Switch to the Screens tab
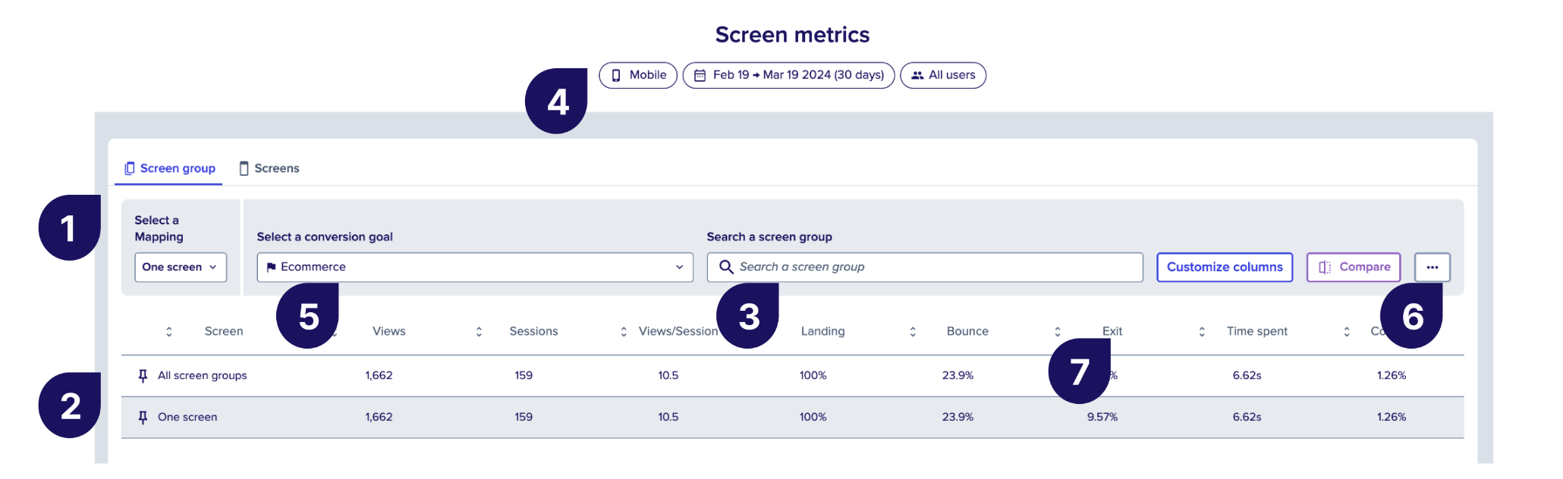 click(x=269, y=168)
